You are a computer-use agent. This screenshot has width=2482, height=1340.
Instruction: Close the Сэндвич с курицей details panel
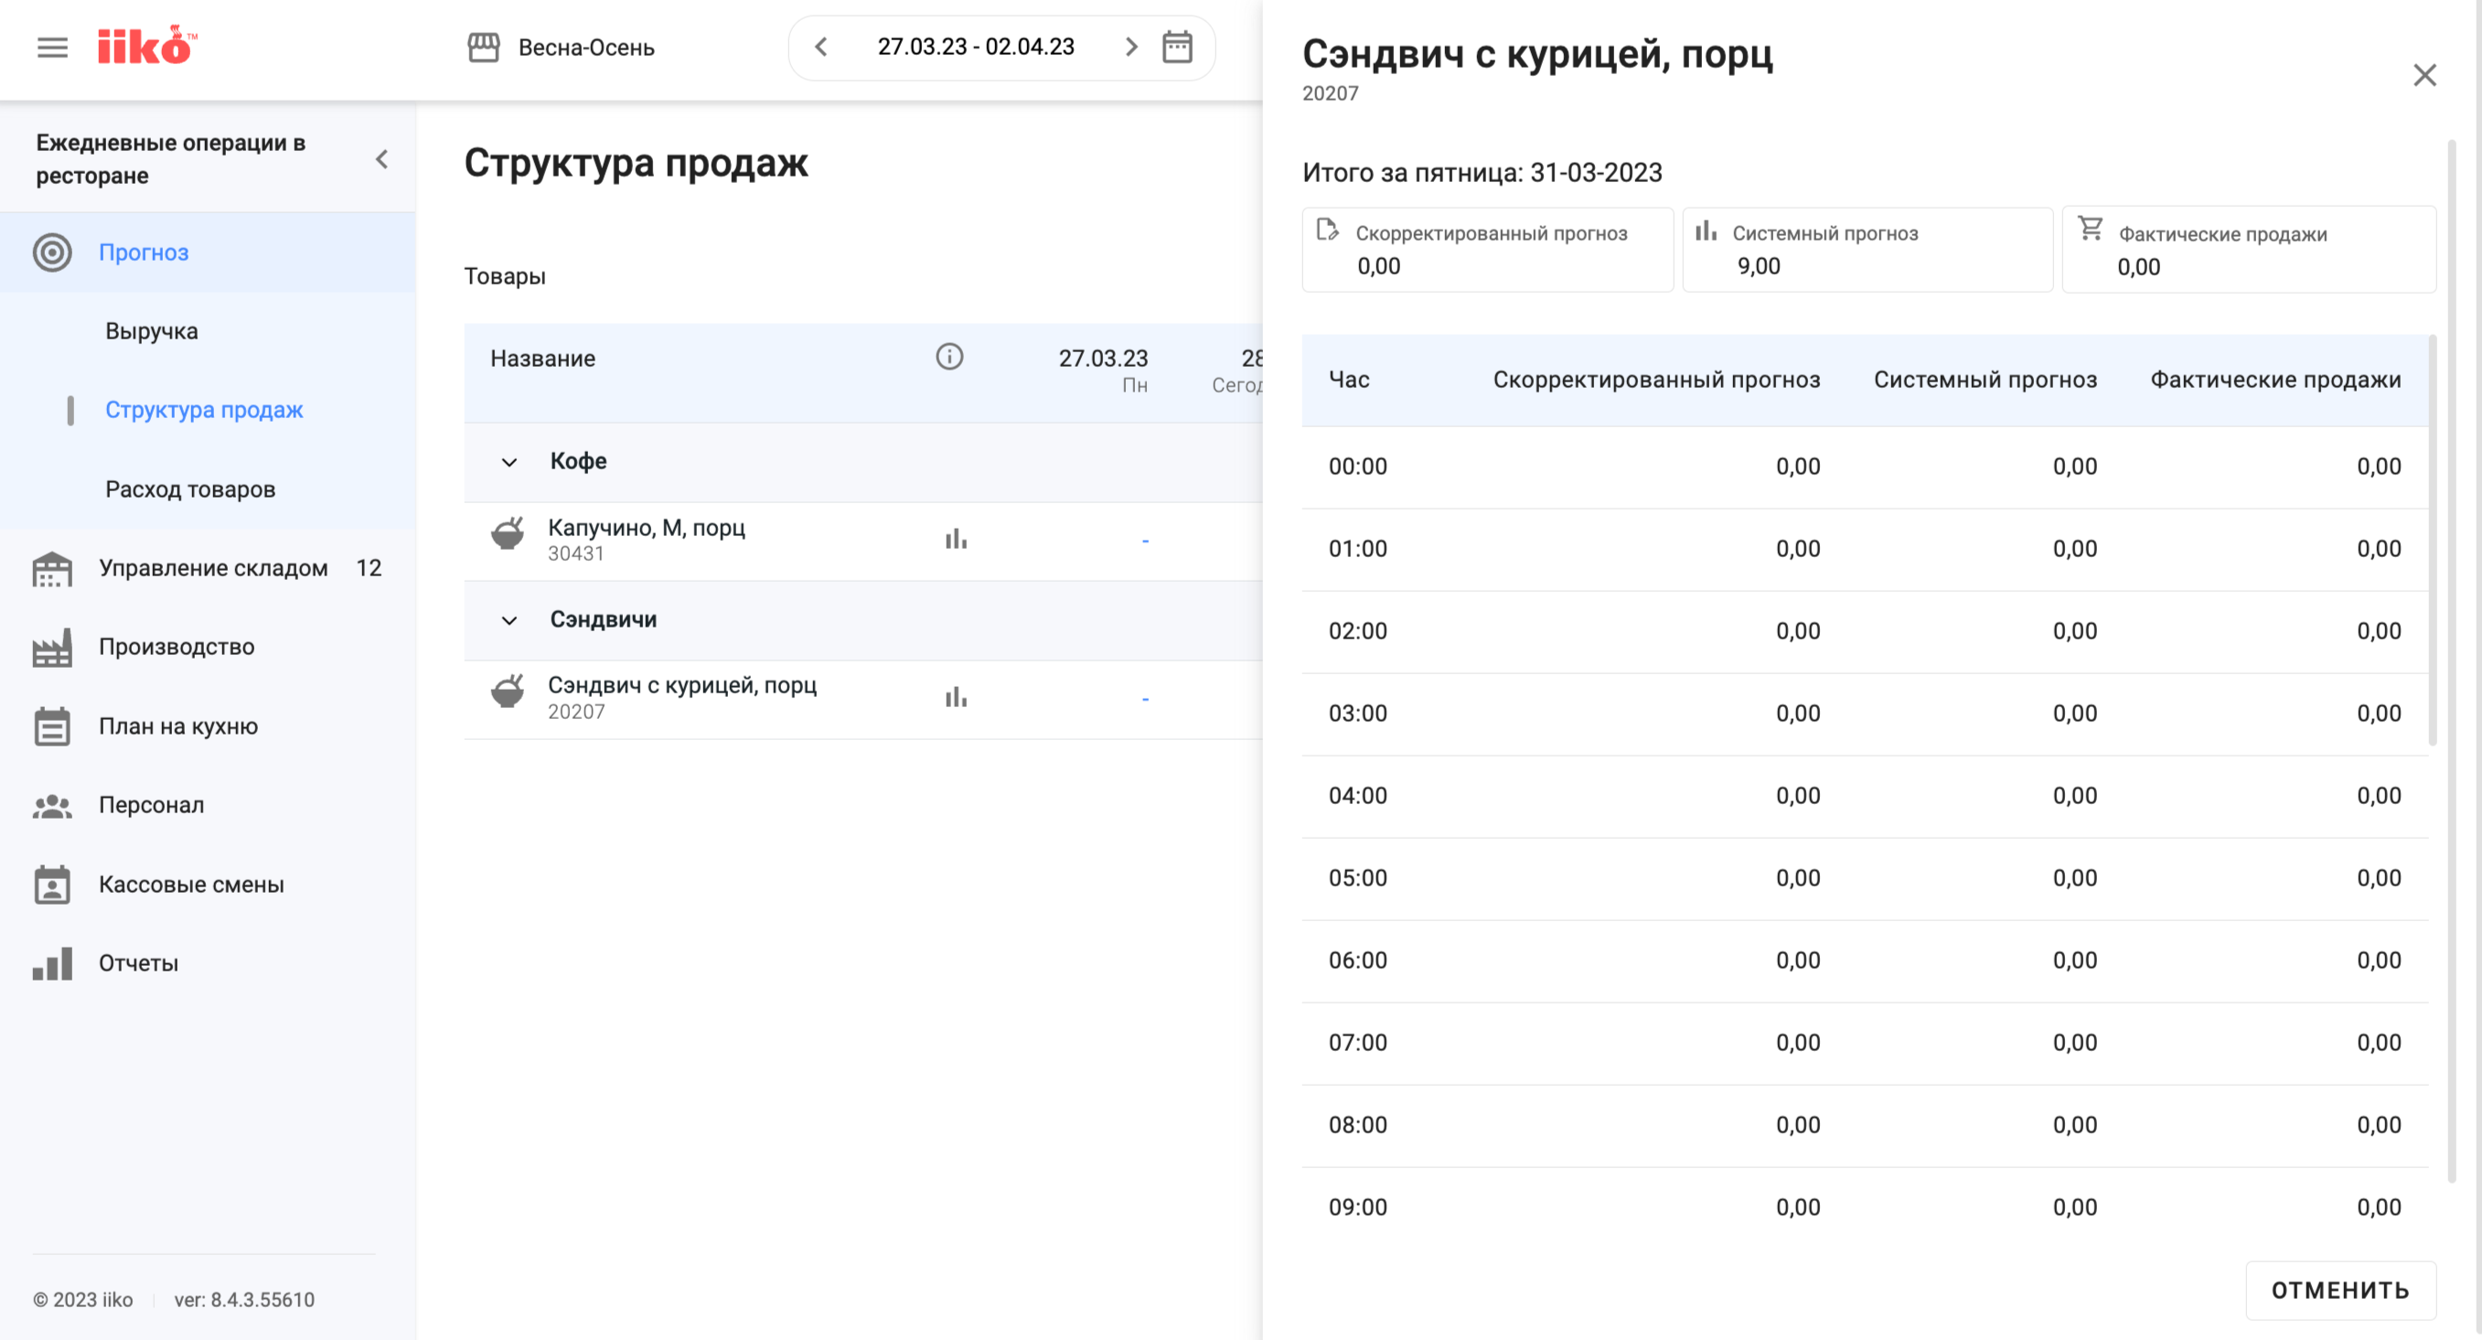[2424, 75]
